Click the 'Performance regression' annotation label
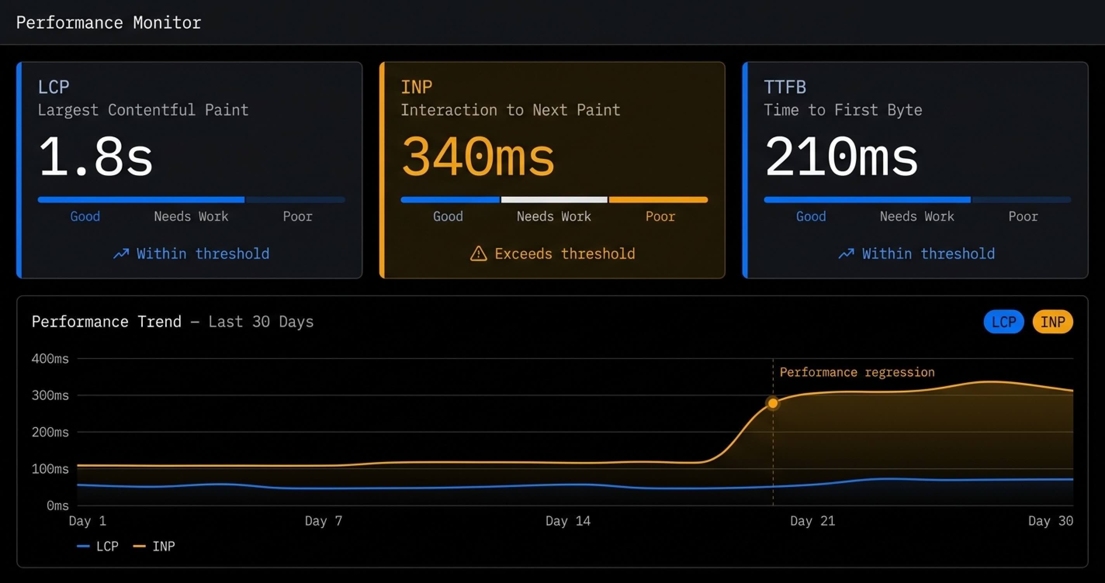The image size is (1105, 583). click(x=857, y=372)
